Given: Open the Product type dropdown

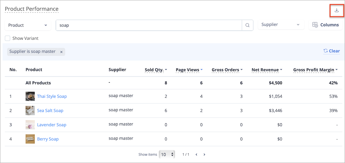Looking at the screenshot, I should click(x=28, y=25).
